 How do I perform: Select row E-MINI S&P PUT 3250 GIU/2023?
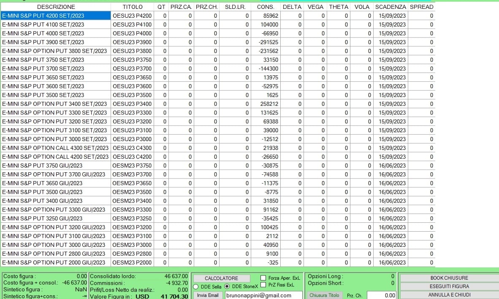coord(218,219)
